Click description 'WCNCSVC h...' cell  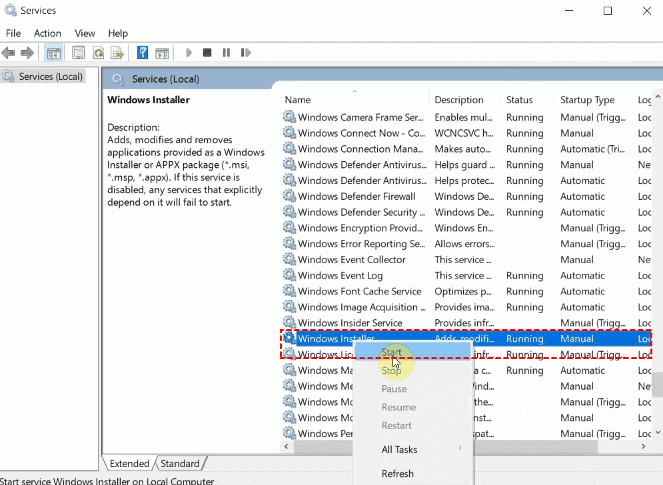464,133
